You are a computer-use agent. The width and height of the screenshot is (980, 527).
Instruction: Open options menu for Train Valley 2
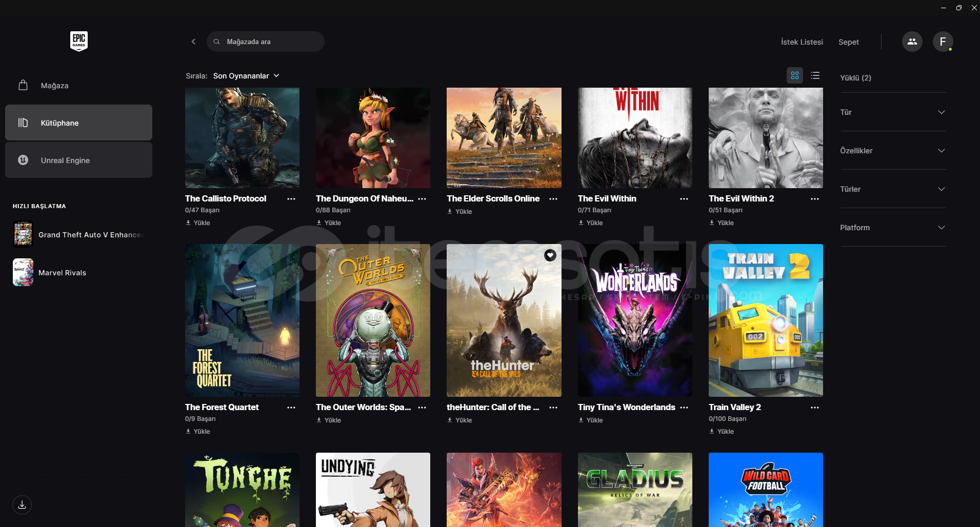(815, 408)
